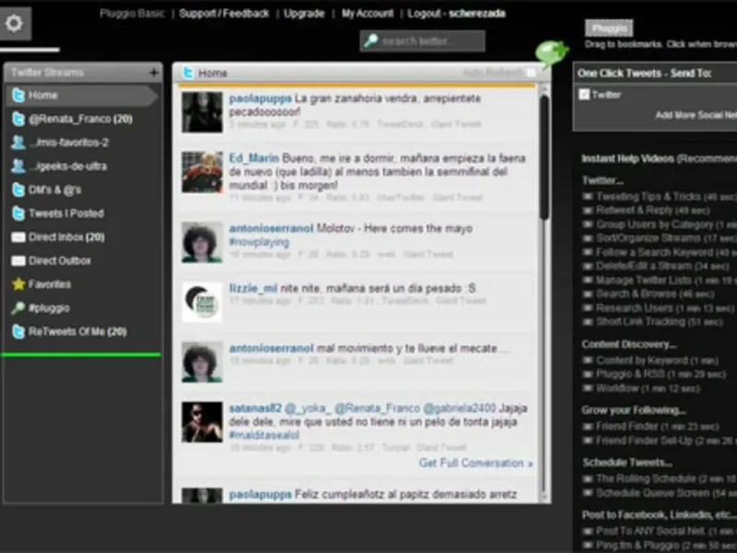The width and height of the screenshot is (737, 553).
Task: Click scroll-down arrow of Home column
Action: click(x=544, y=497)
